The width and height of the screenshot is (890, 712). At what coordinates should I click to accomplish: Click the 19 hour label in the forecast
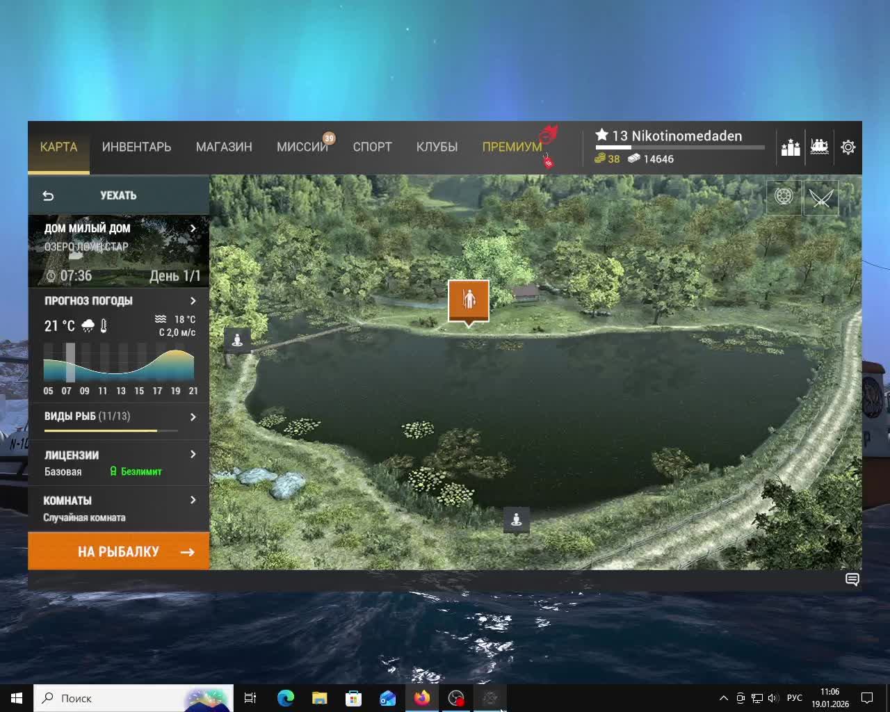pyautogui.click(x=175, y=391)
